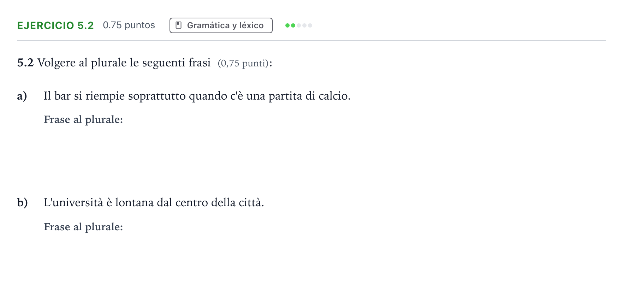This screenshot has height=308, width=623.
Task: Click the b) item marker
Action: [22, 203]
